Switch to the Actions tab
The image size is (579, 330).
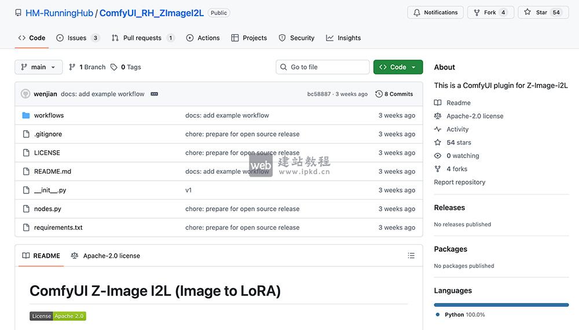[x=203, y=38]
